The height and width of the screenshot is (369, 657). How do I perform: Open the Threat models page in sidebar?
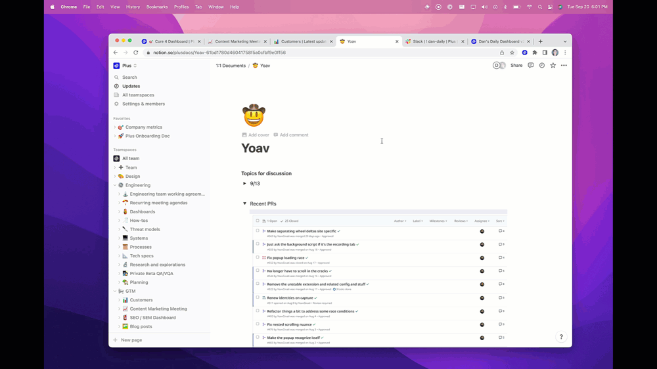click(x=145, y=230)
